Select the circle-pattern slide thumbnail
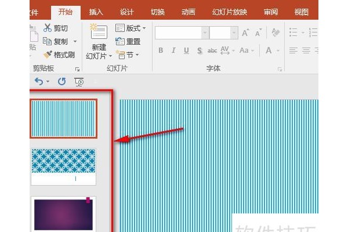This screenshot has width=348, height=232. tap(63, 166)
